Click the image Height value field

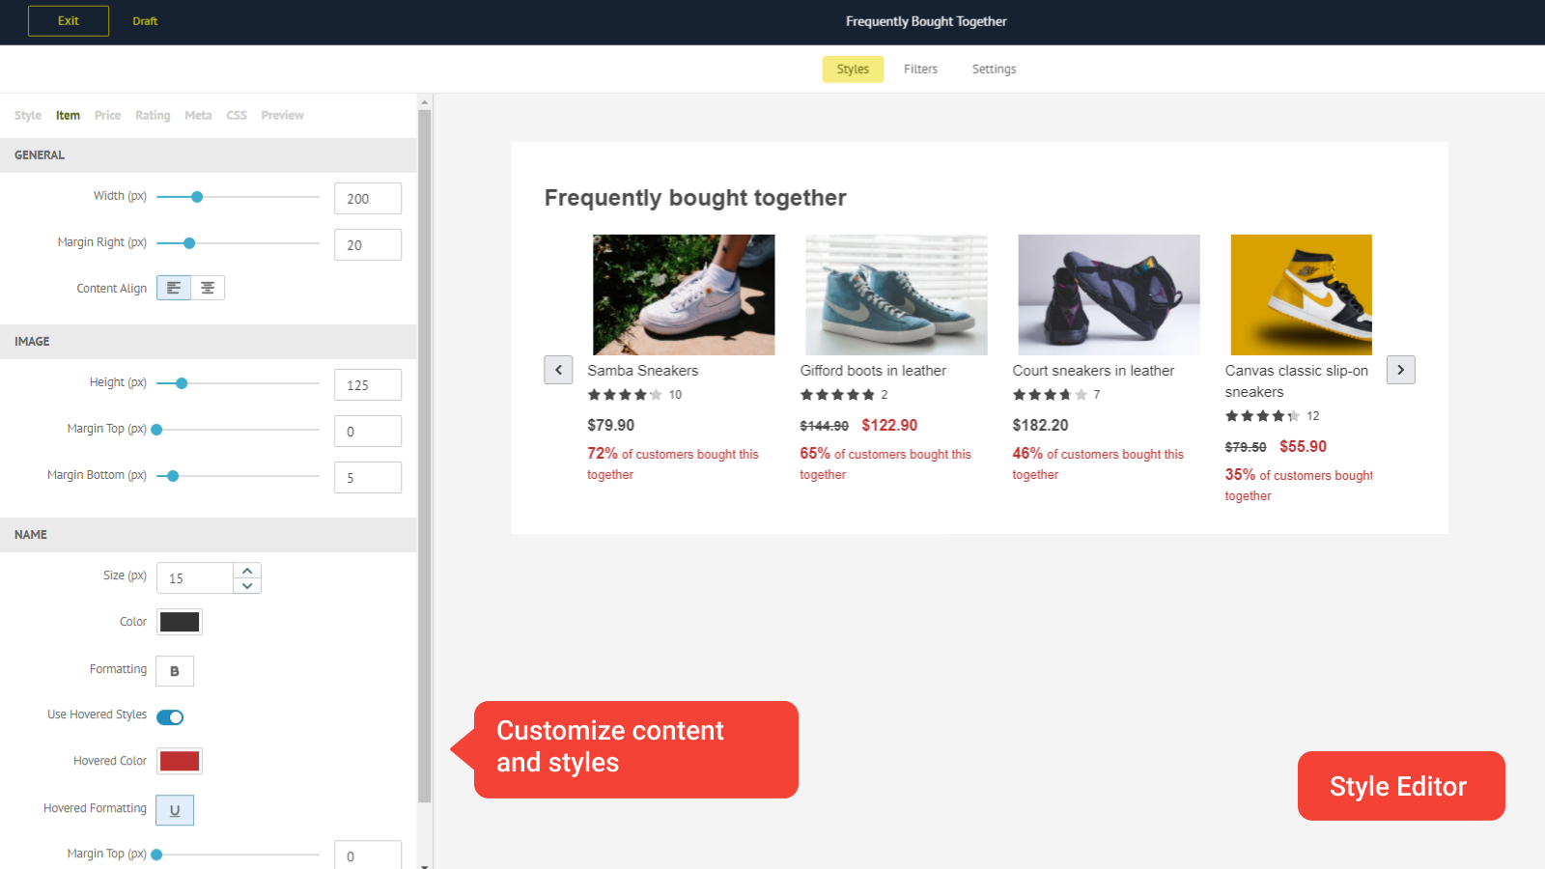coord(368,384)
